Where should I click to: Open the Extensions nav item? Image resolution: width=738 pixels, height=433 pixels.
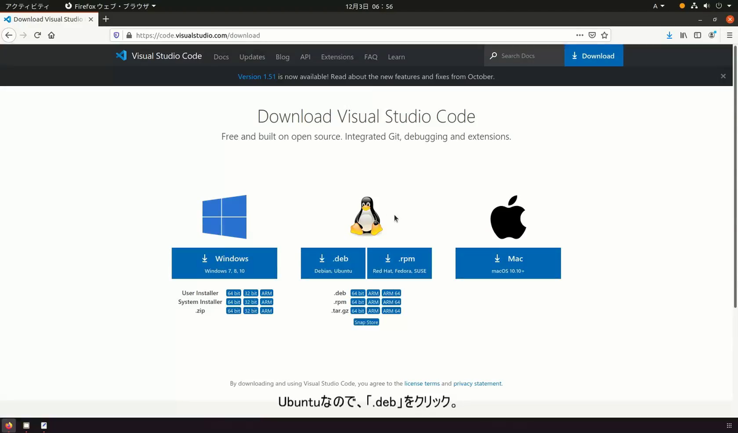point(337,57)
